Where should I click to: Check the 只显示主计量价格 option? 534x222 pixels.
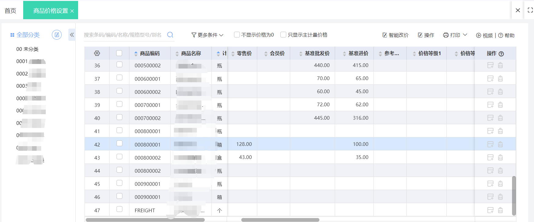click(283, 35)
